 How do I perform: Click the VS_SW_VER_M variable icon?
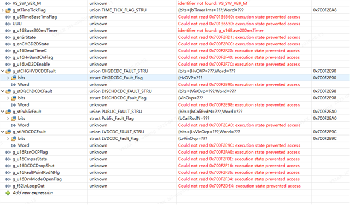8,4
